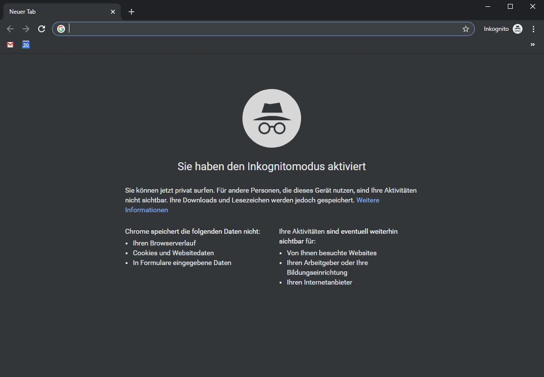Close the Neuer Tab tab
This screenshot has height=377, width=544.
tap(112, 11)
